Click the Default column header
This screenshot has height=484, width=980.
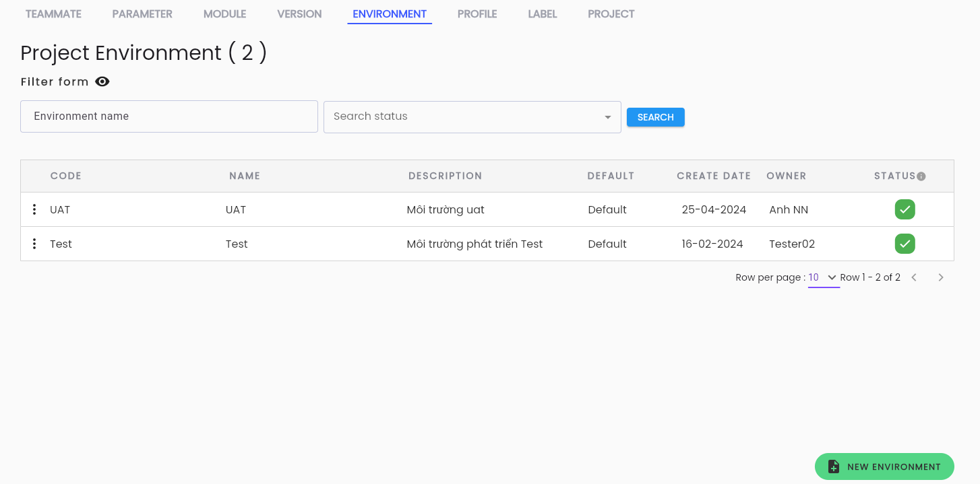(611, 176)
